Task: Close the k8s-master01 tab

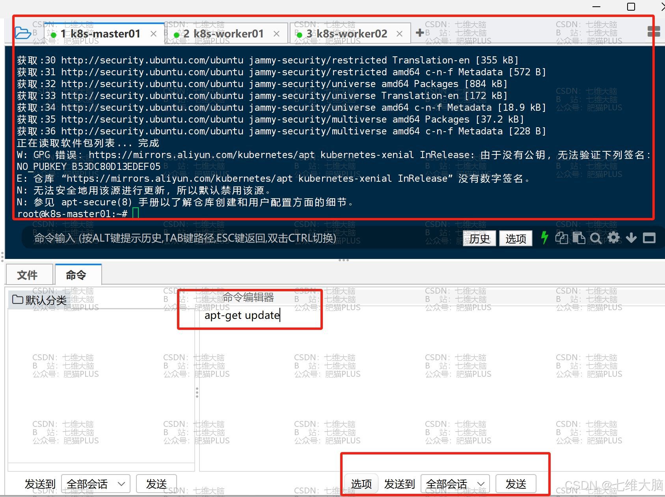Action: 153,34
